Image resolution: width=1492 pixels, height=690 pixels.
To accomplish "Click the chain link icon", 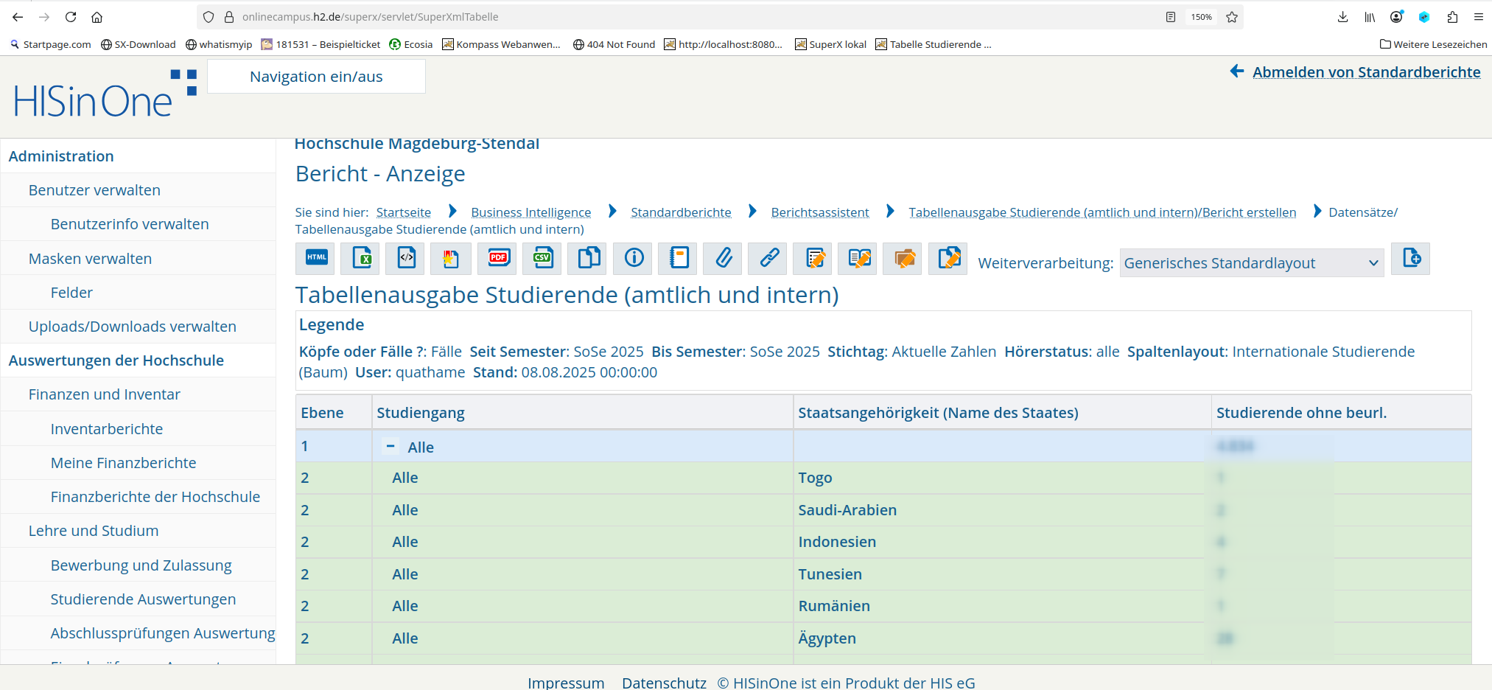I will point(768,258).
